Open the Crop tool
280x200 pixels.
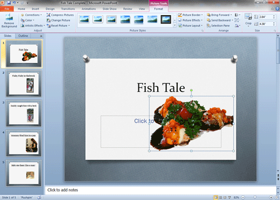click(x=248, y=20)
